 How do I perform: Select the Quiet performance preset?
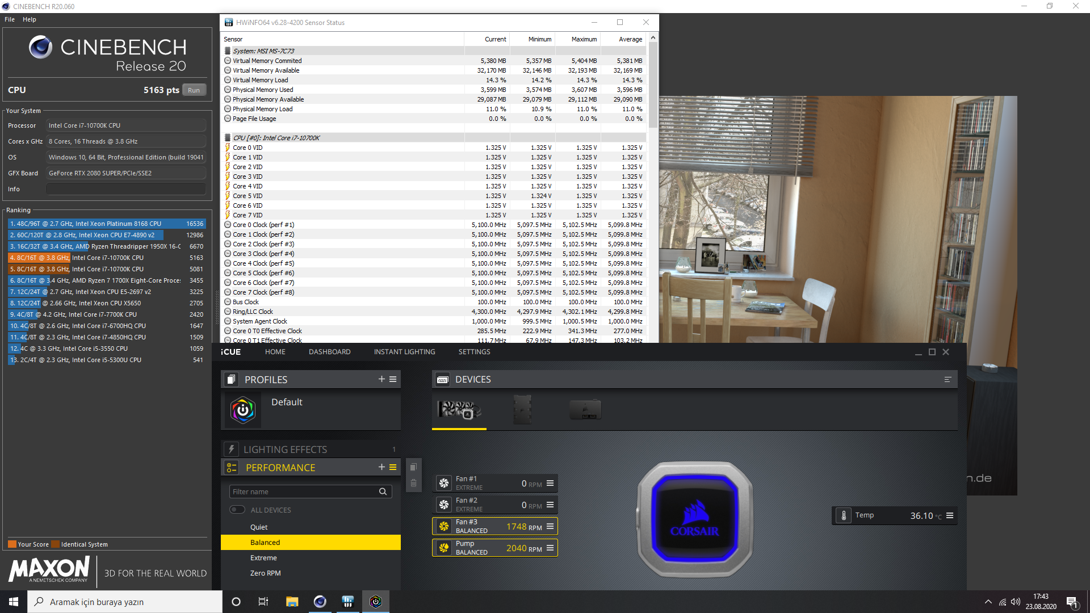point(311,527)
